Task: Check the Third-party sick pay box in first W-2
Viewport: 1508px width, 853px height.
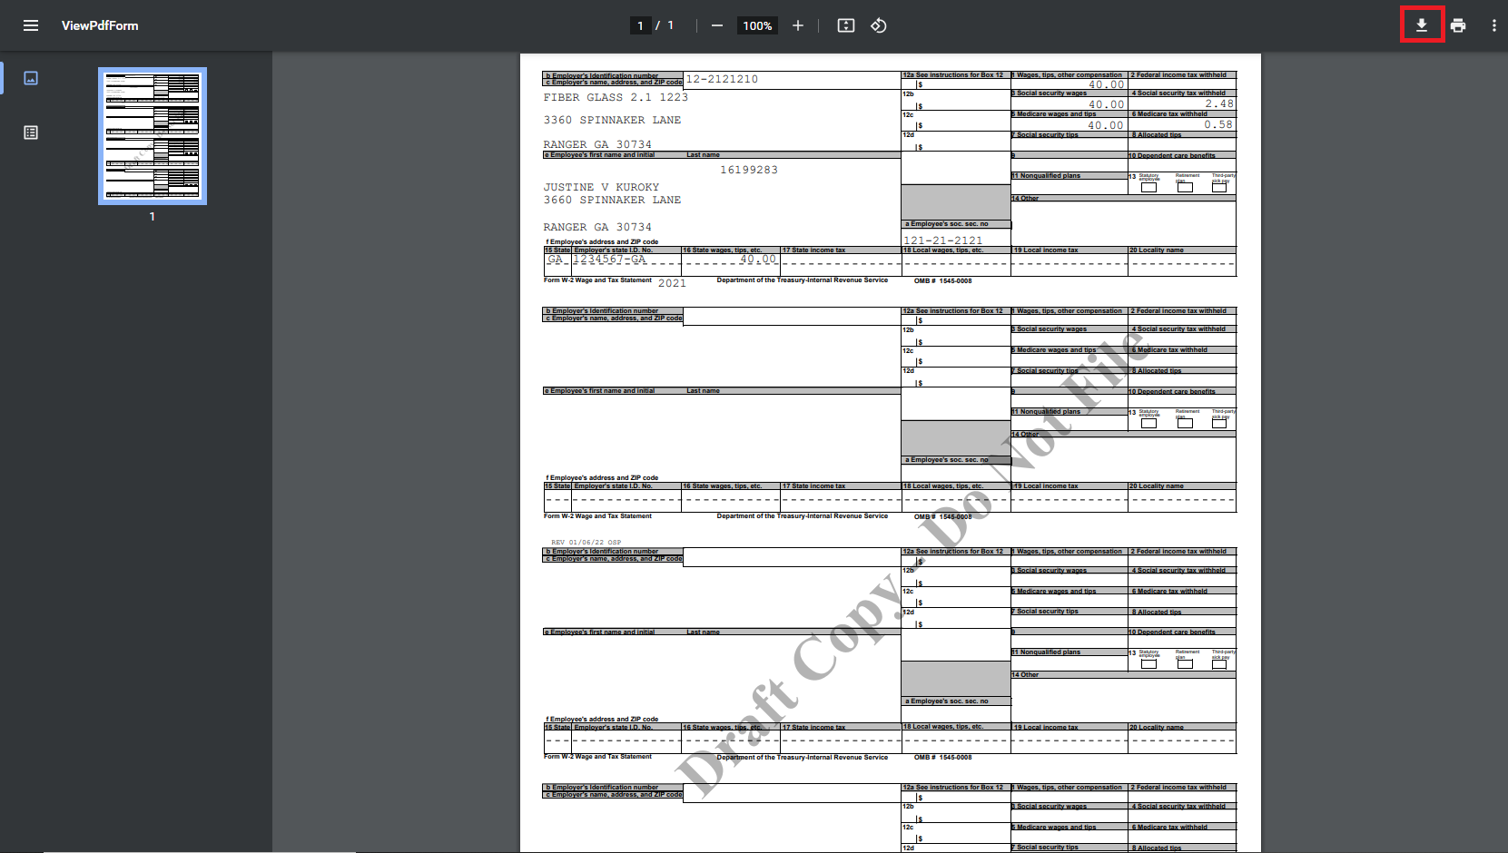Action: tap(1219, 187)
